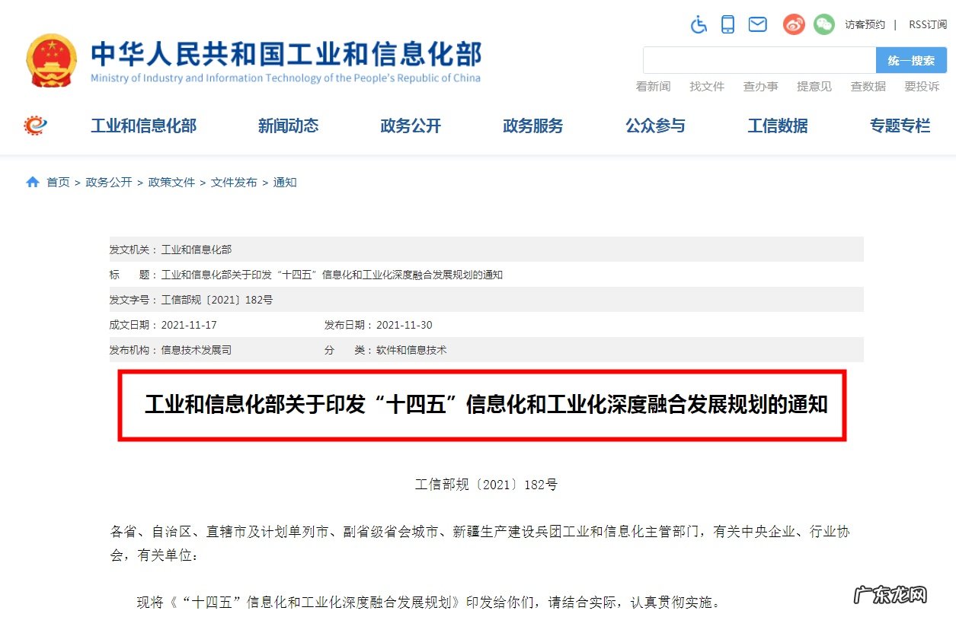Click the 统一搜索 search button

911,60
